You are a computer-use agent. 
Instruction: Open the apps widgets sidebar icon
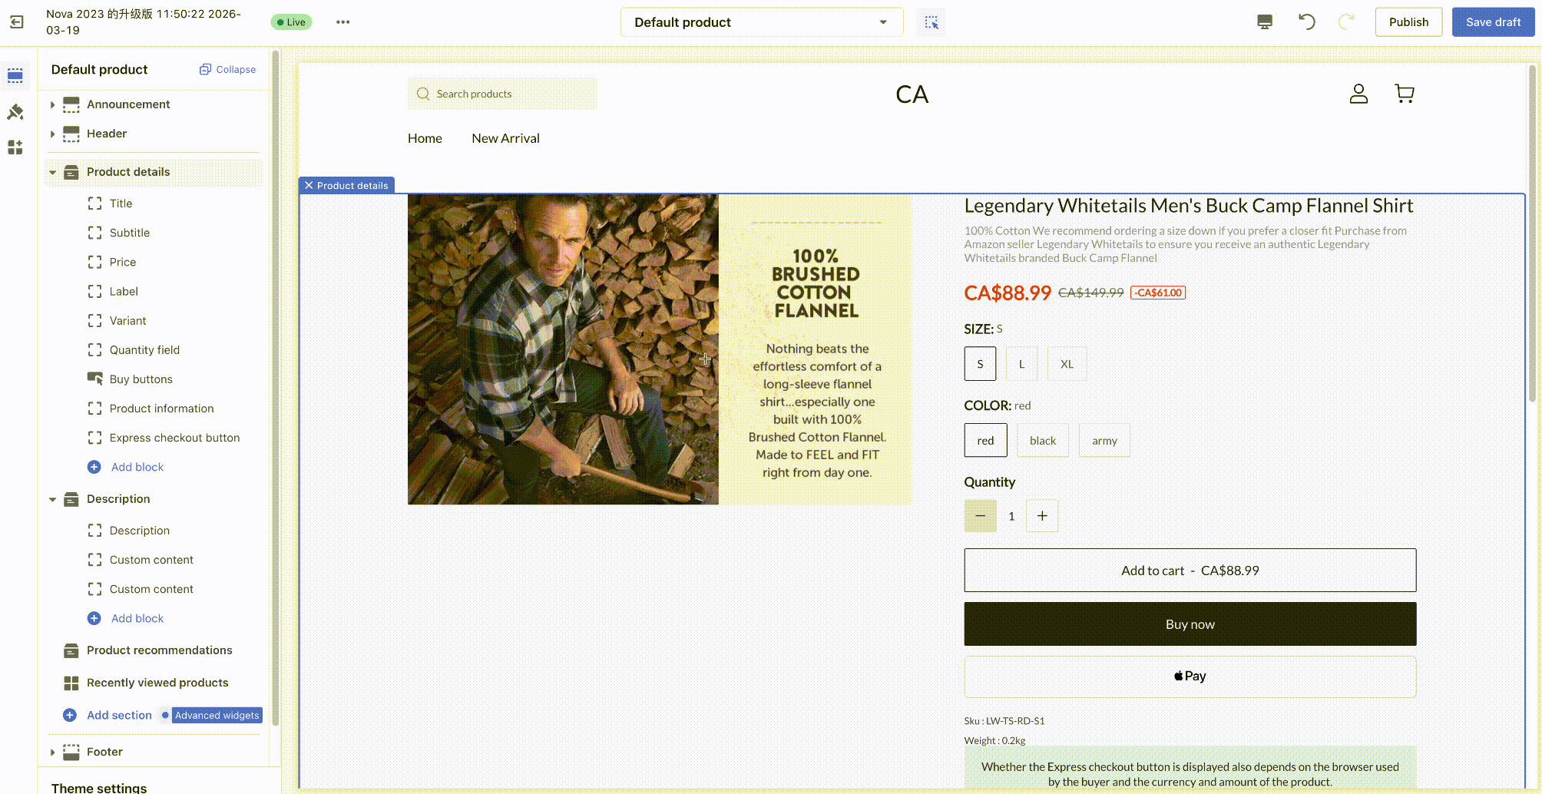15,147
